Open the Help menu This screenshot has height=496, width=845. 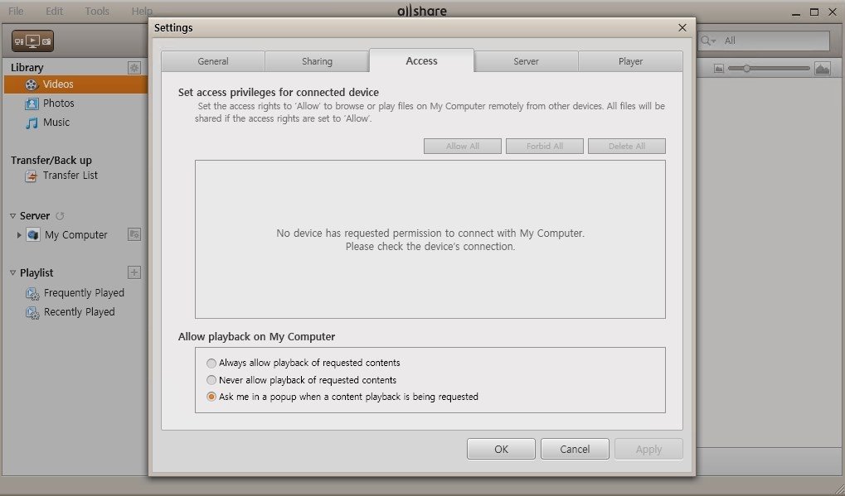pyautogui.click(x=143, y=11)
